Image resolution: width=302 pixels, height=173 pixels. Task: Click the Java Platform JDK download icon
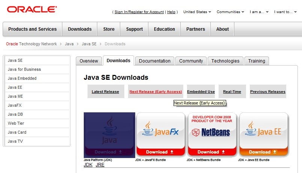(109, 134)
